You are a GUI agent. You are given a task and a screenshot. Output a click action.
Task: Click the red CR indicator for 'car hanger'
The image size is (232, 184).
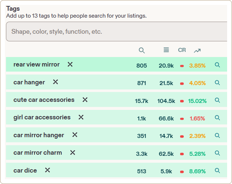182,84
